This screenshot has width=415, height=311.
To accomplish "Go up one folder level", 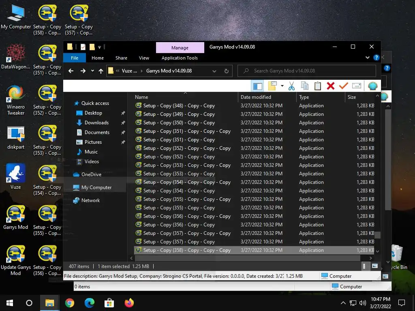I will [101, 71].
